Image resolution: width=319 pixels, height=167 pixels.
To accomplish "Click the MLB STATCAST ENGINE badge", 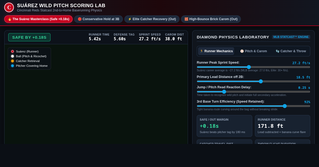I will [x=291, y=37].
